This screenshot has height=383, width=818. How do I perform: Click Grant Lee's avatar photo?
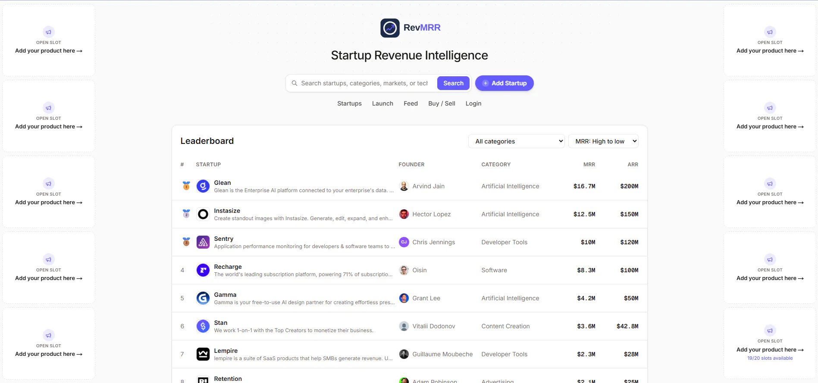coord(404,298)
